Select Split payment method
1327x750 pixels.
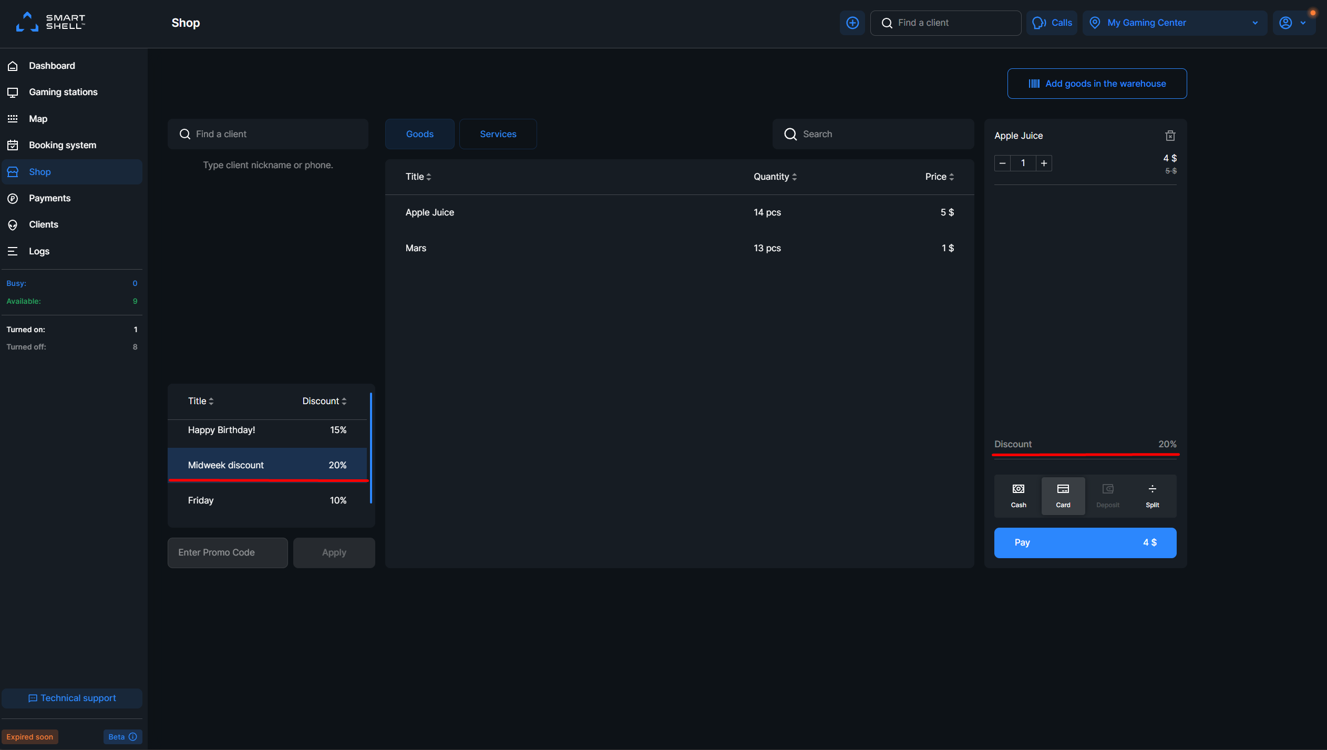tap(1152, 496)
